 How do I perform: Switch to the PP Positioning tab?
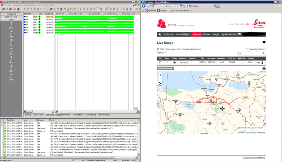point(104,114)
